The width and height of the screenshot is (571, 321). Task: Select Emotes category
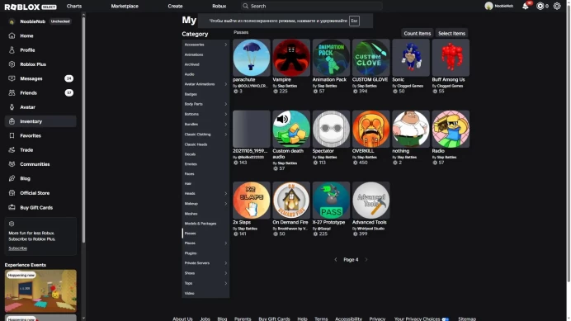pos(205,164)
